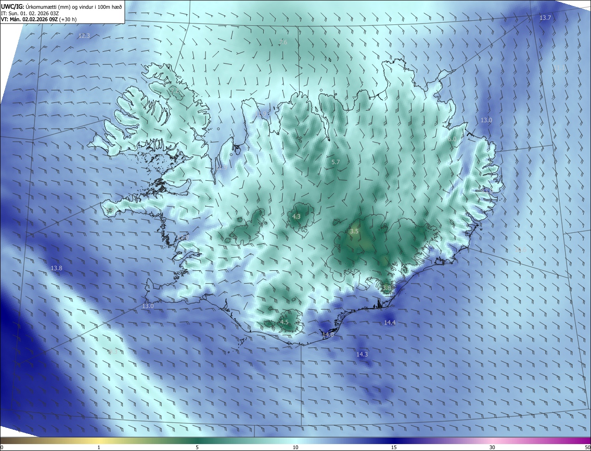This screenshot has height=451, width=591.
Task: Click the 13.0 value off the southwest coast
Action: (148, 306)
